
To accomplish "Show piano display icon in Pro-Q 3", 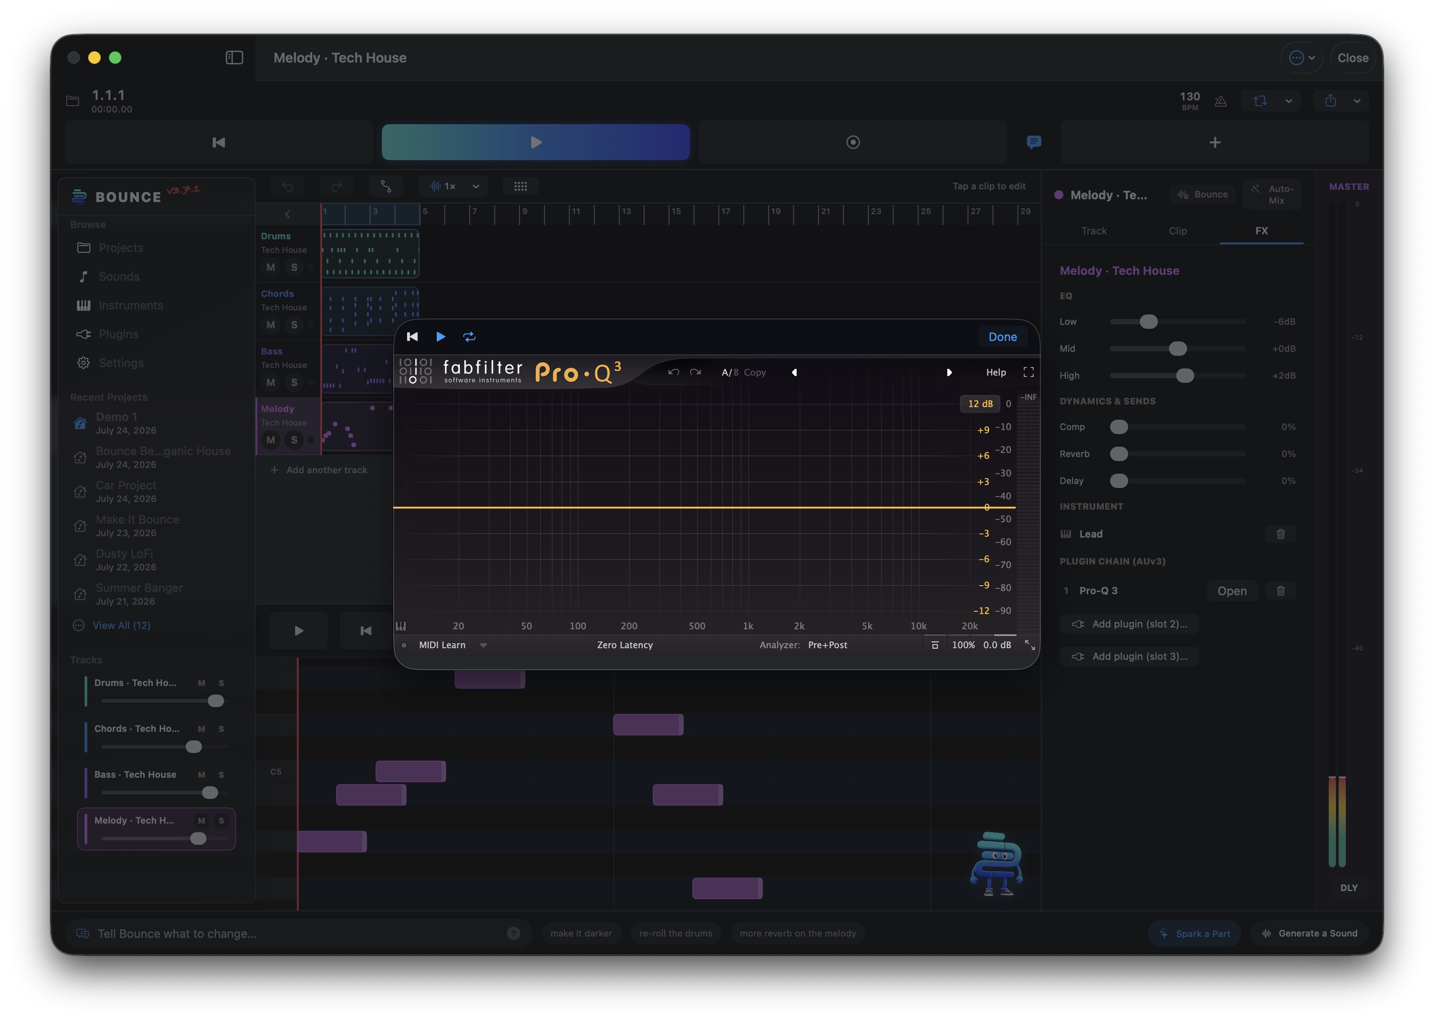I will (x=401, y=626).
